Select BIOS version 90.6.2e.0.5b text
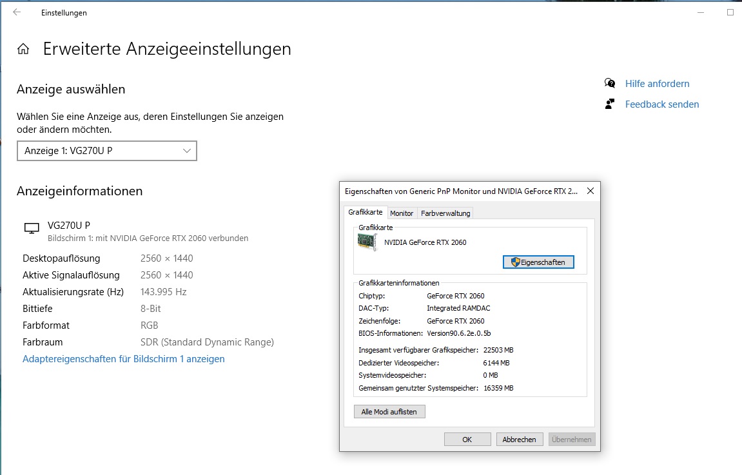 (459, 333)
